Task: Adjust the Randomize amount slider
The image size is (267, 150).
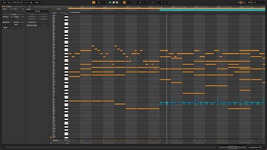Action: (x=43, y=22)
